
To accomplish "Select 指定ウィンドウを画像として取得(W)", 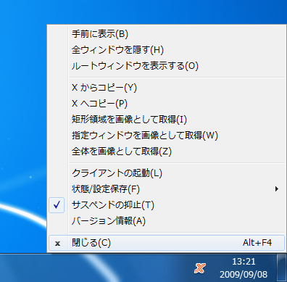I will (x=167, y=136).
